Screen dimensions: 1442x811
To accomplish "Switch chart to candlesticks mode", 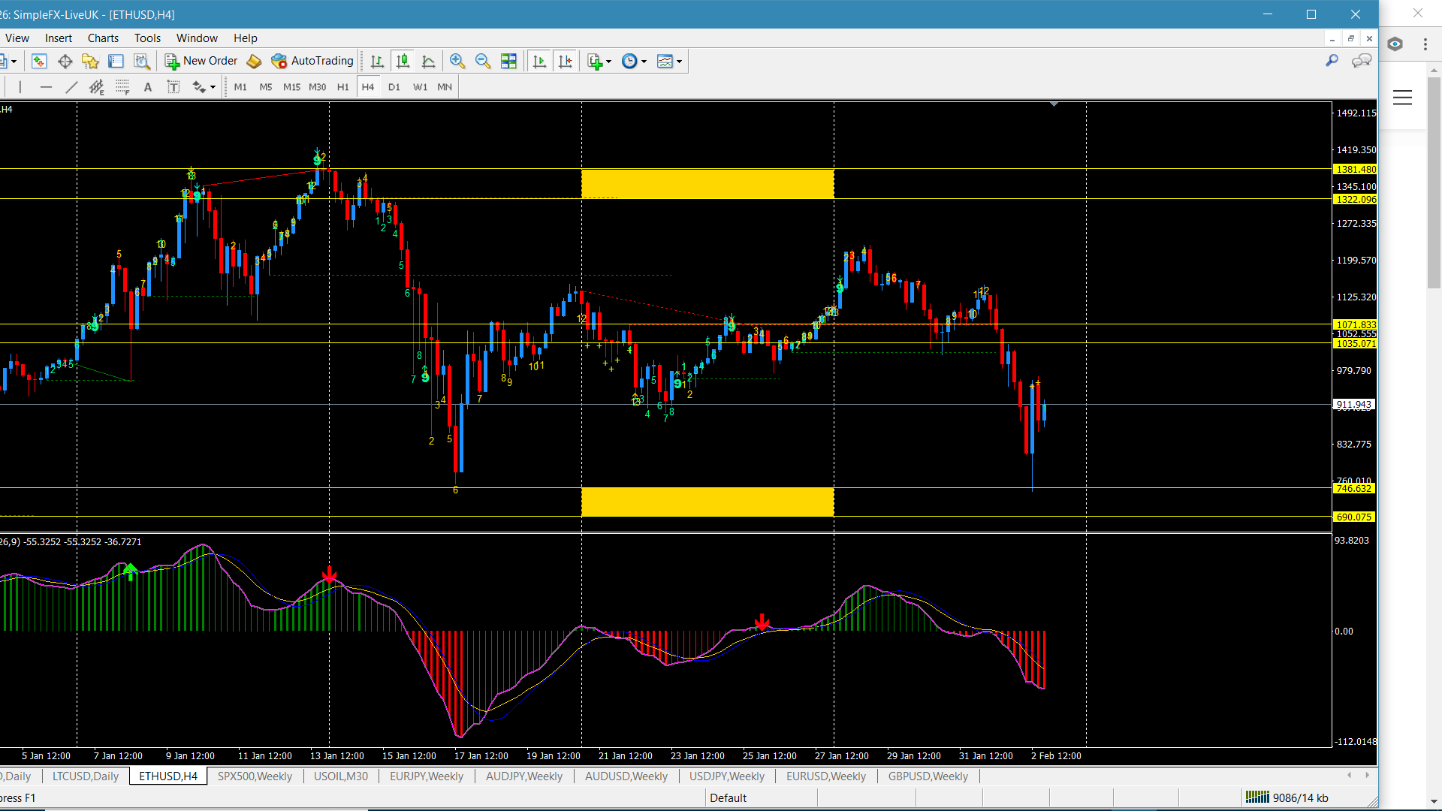I will pos(403,62).
